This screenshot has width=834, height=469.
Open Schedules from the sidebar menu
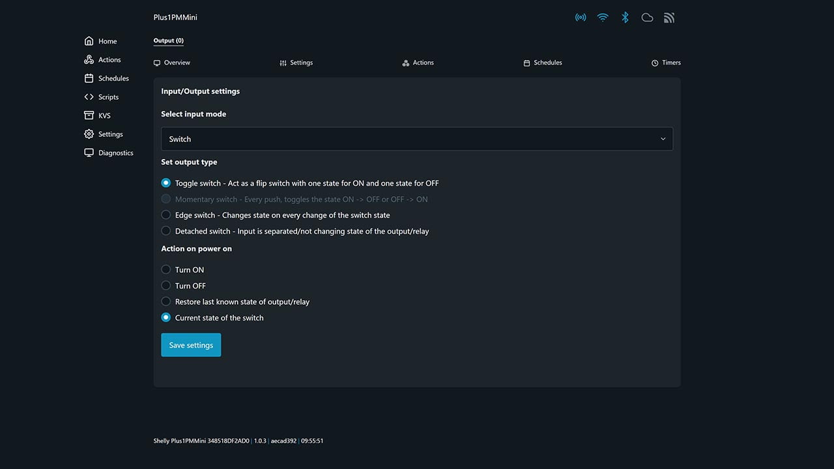coord(107,78)
